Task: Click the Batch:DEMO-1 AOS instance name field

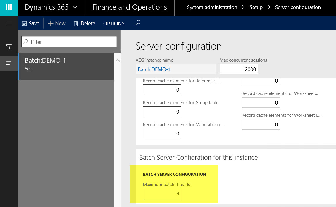Action: point(176,69)
